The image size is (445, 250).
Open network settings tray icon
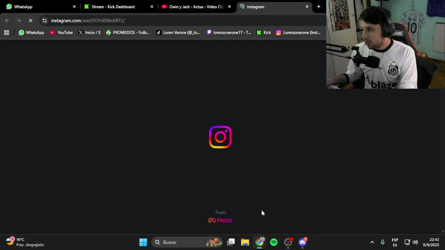point(407,242)
